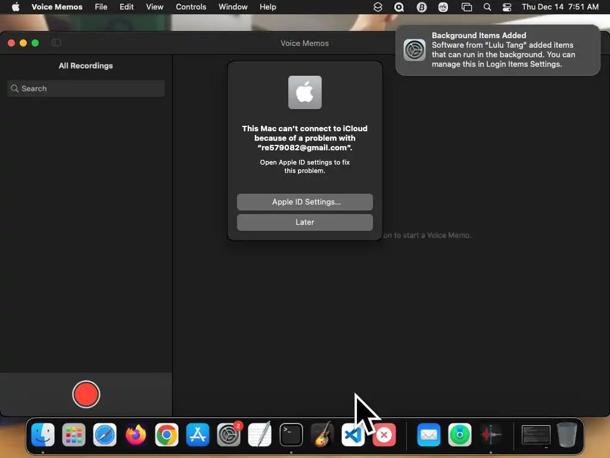Screen dimensions: 610x458
Task: Launch Google Chrome from the Dock
Action: (x=167, y=434)
